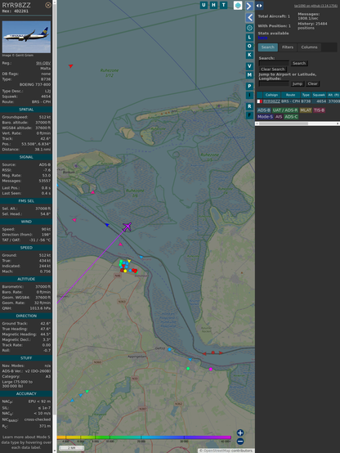Select the Columns tab
Screen dimensions: 340x453
pos(310,47)
